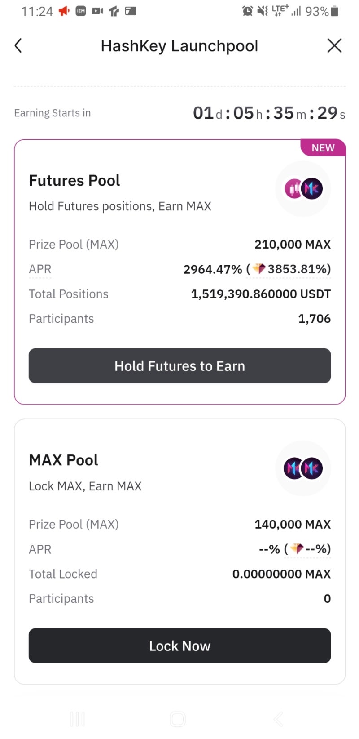359x739 pixels.
Task: Open the megaphone notification in status bar
Action: point(64,11)
